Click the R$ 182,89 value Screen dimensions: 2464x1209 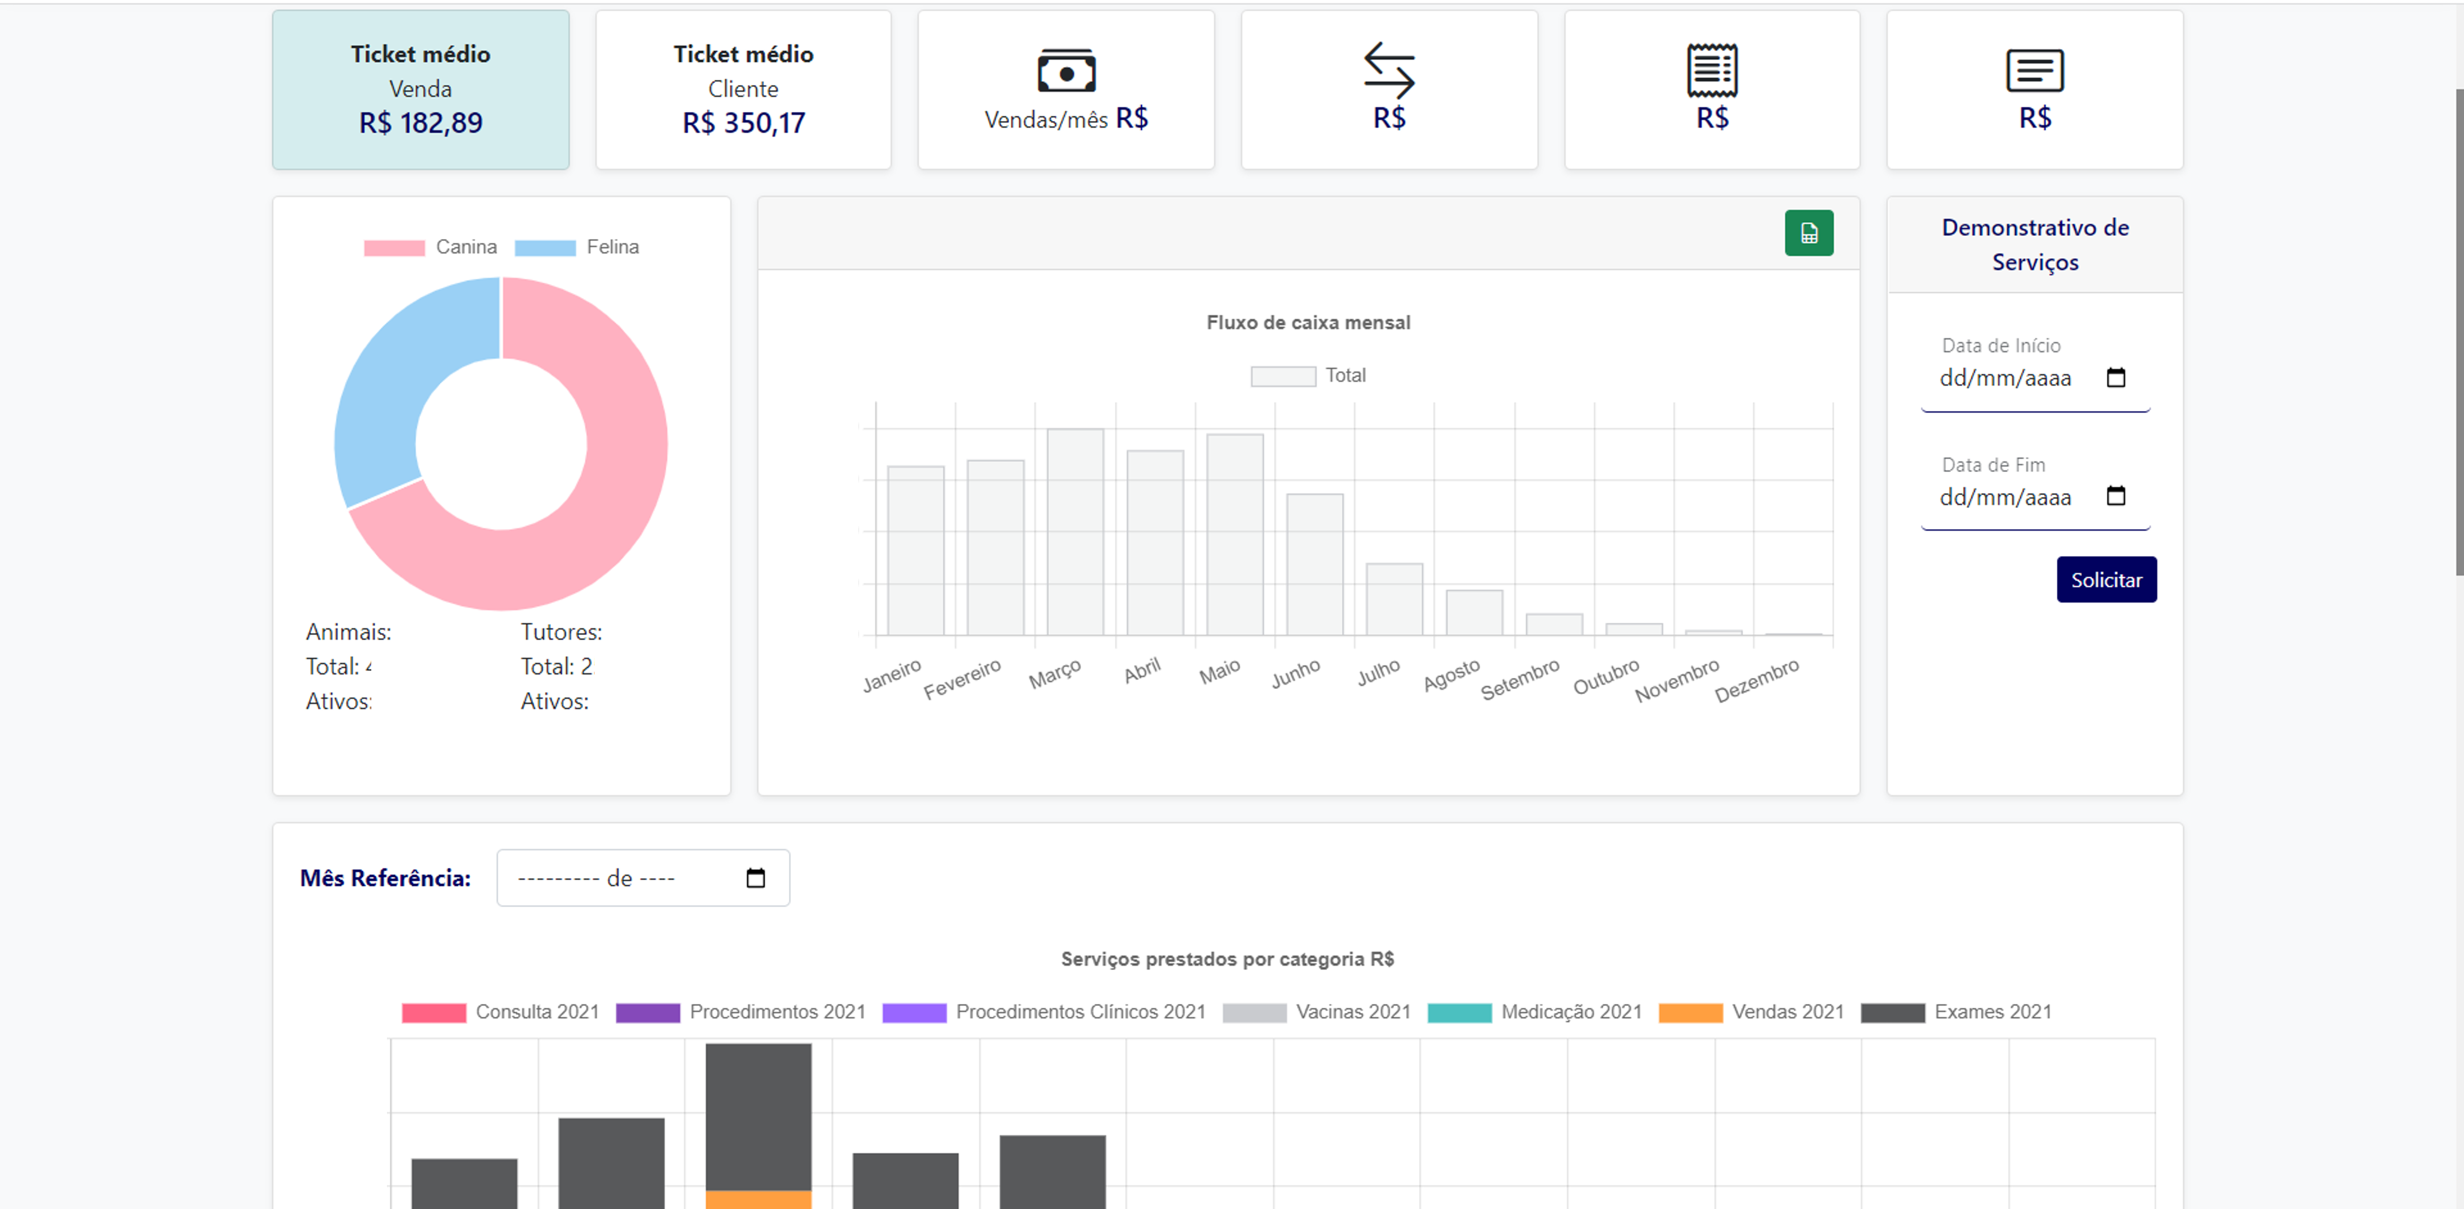[x=420, y=123]
